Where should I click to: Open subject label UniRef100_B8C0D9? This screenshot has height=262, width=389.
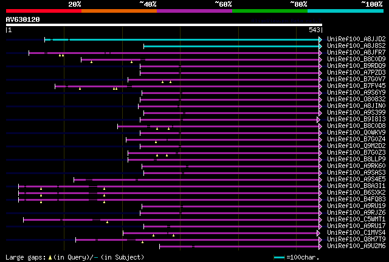pyautogui.click(x=356, y=59)
